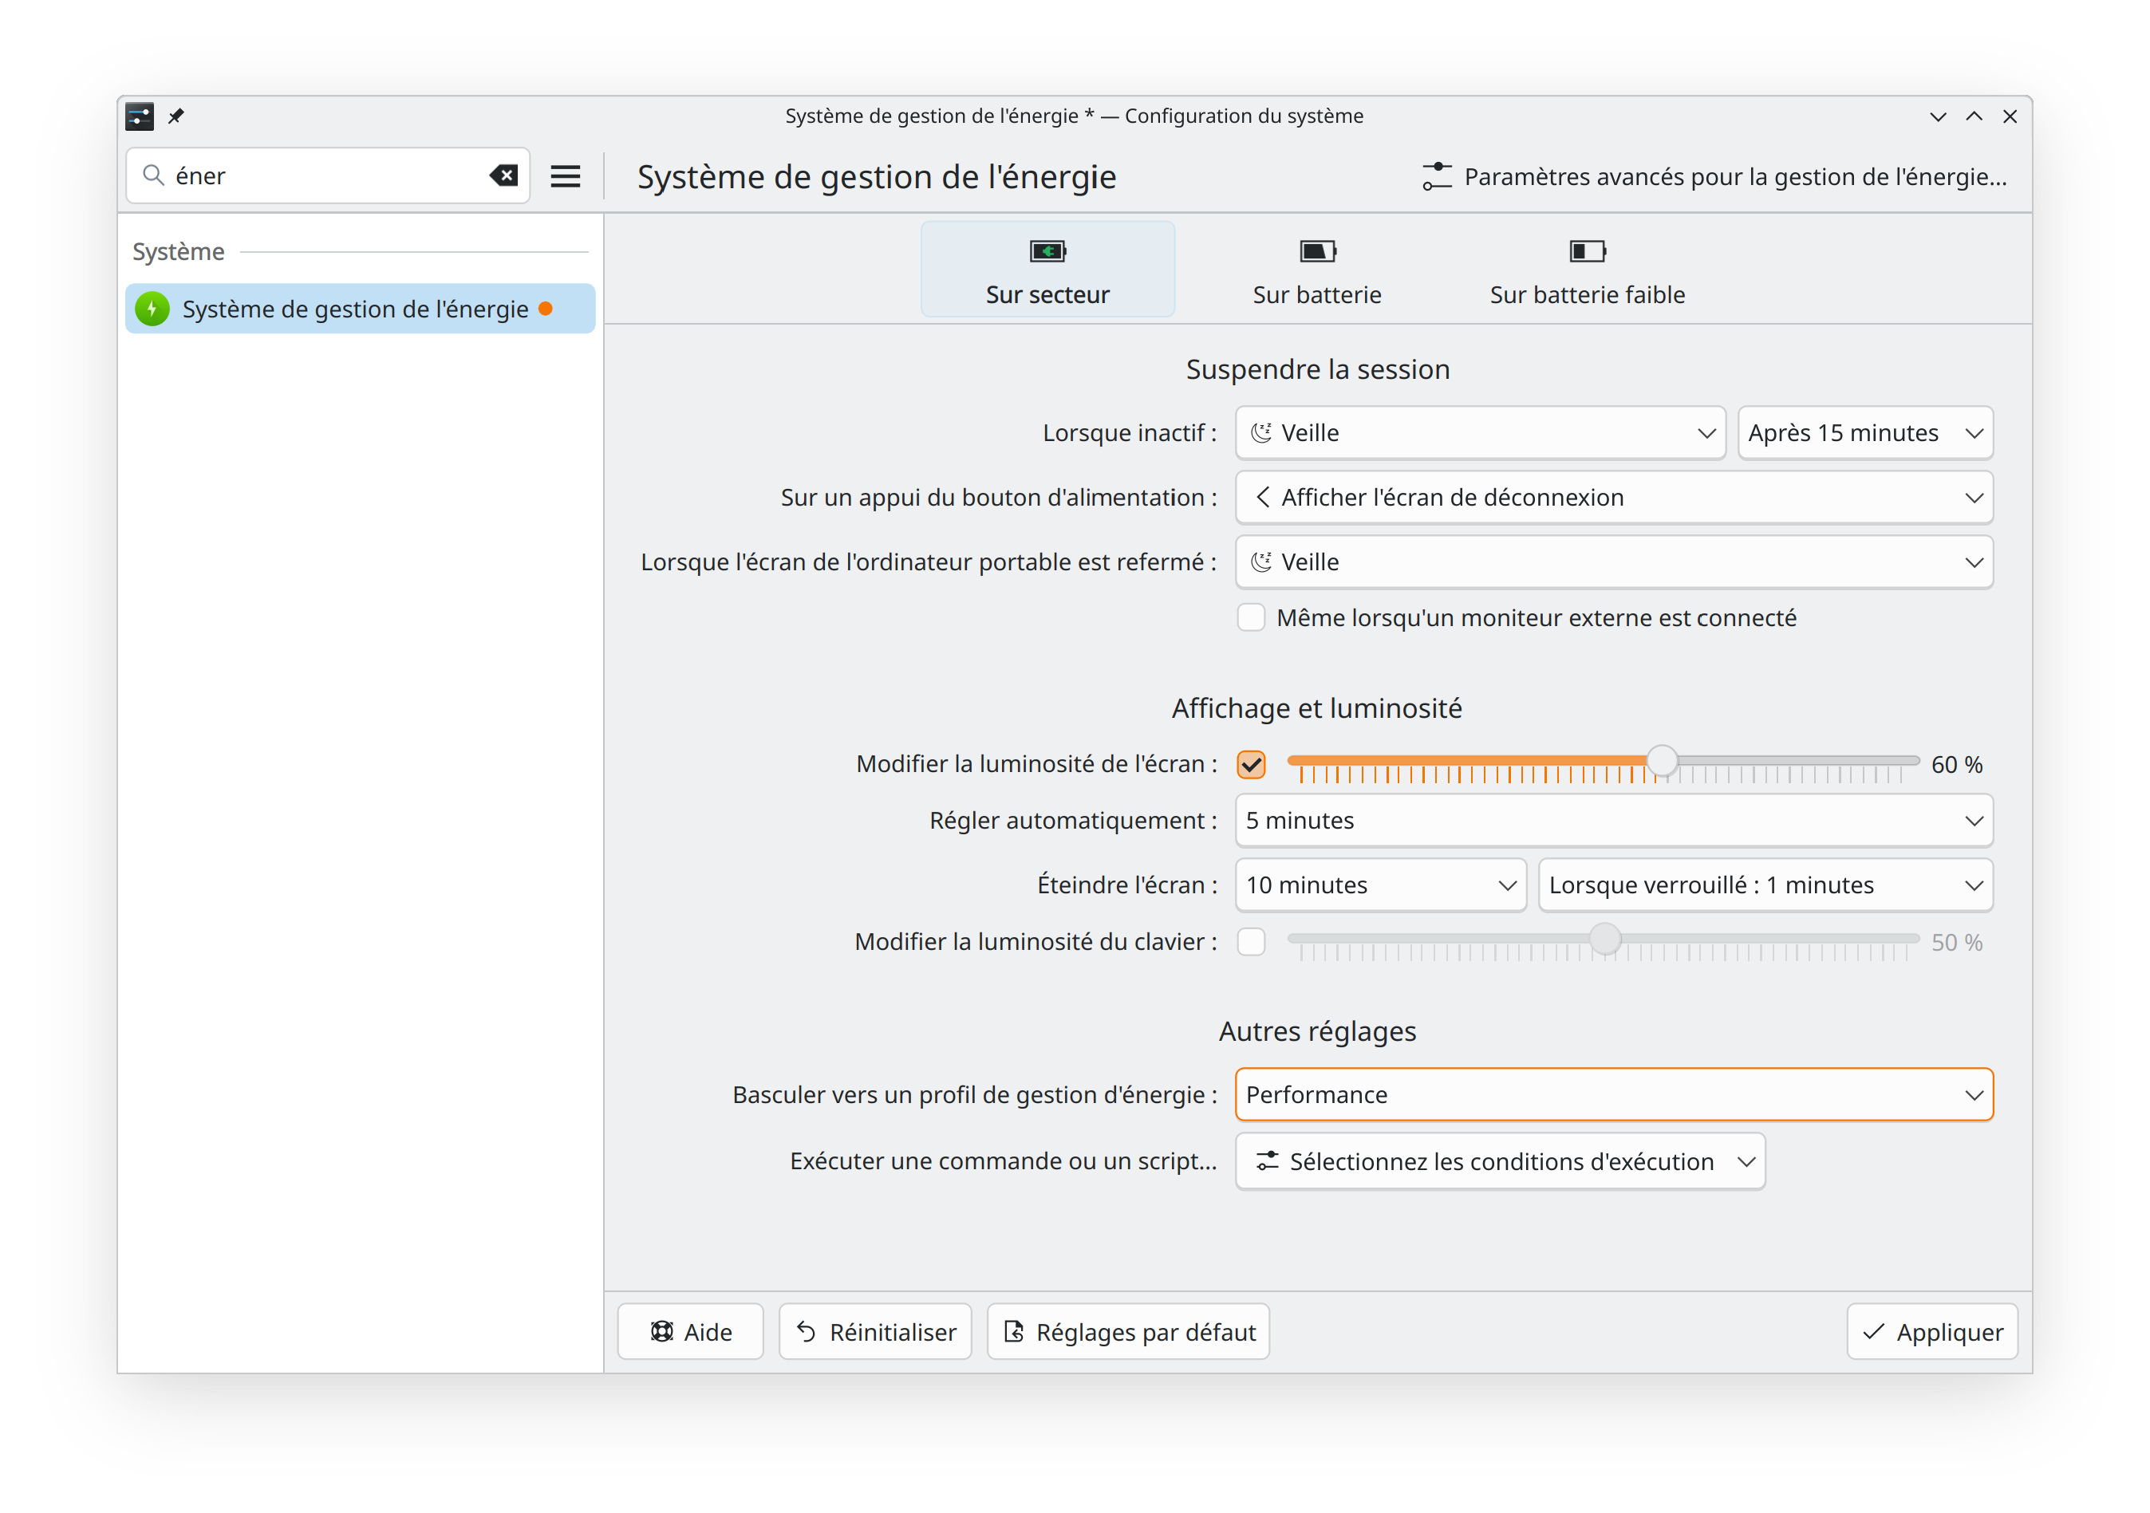Click the Sur batterie battery icon
The height and width of the screenshot is (1513, 2150).
coord(1318,251)
